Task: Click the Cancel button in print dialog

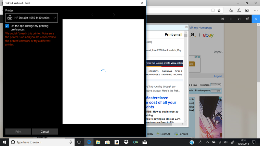Action: 45,131
